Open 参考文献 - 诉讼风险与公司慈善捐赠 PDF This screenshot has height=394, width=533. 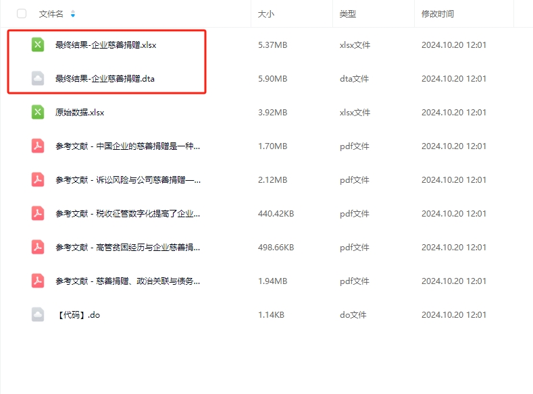coord(128,180)
